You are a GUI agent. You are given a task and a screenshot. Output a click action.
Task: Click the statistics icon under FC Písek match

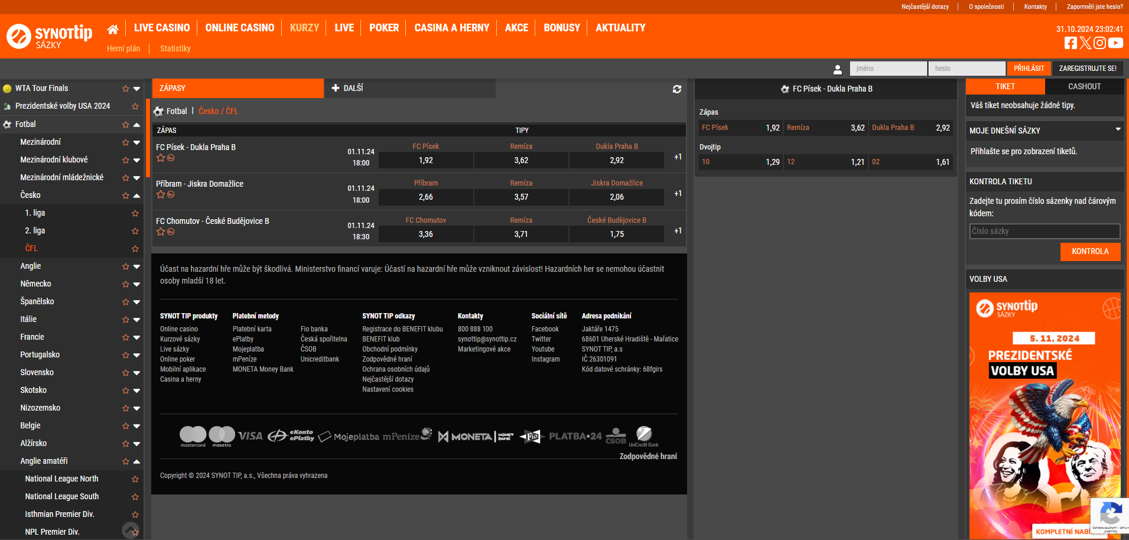(x=171, y=158)
